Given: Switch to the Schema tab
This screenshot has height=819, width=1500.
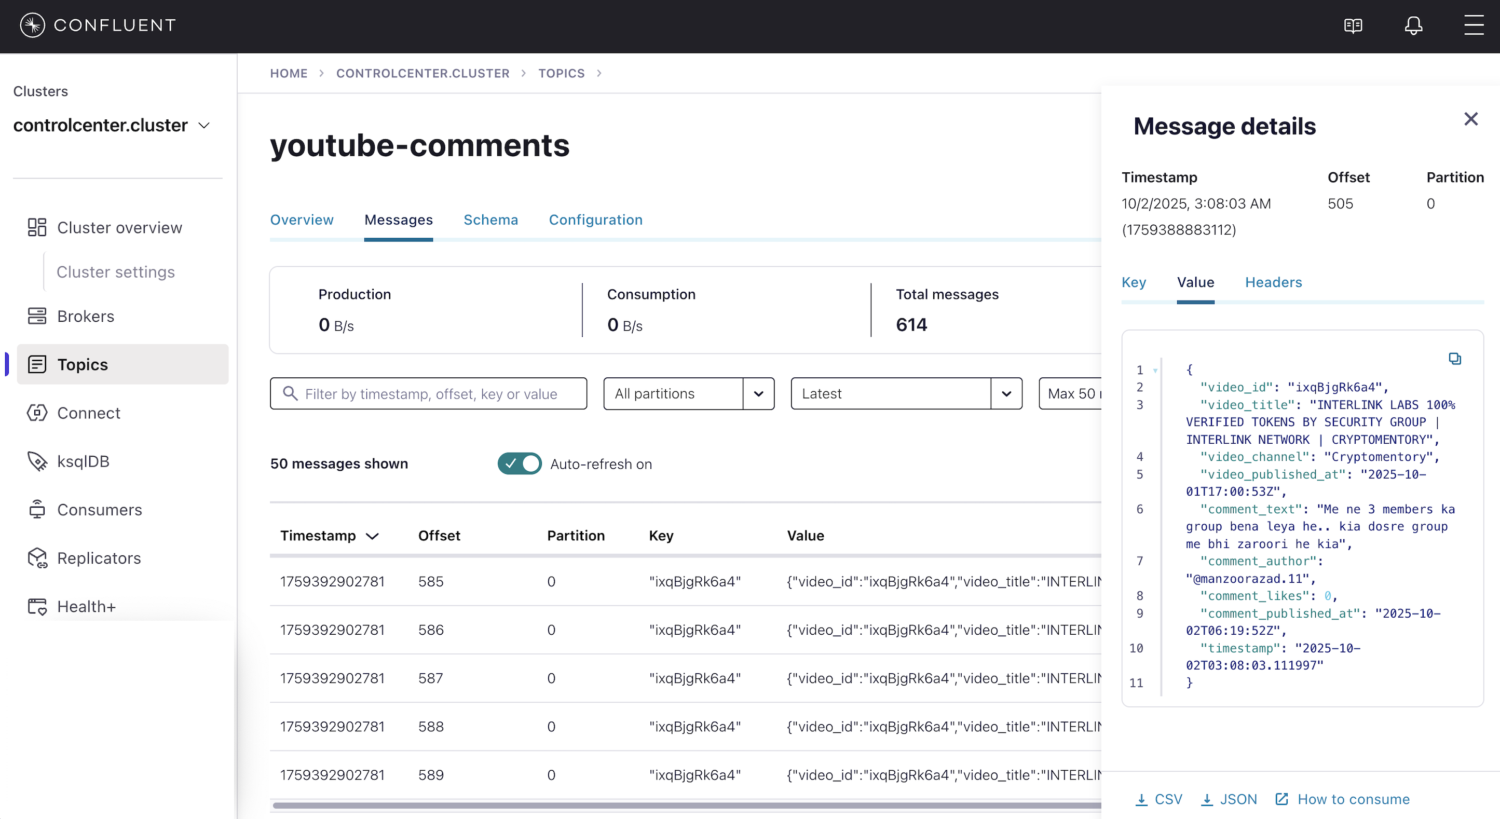Looking at the screenshot, I should [x=490, y=220].
